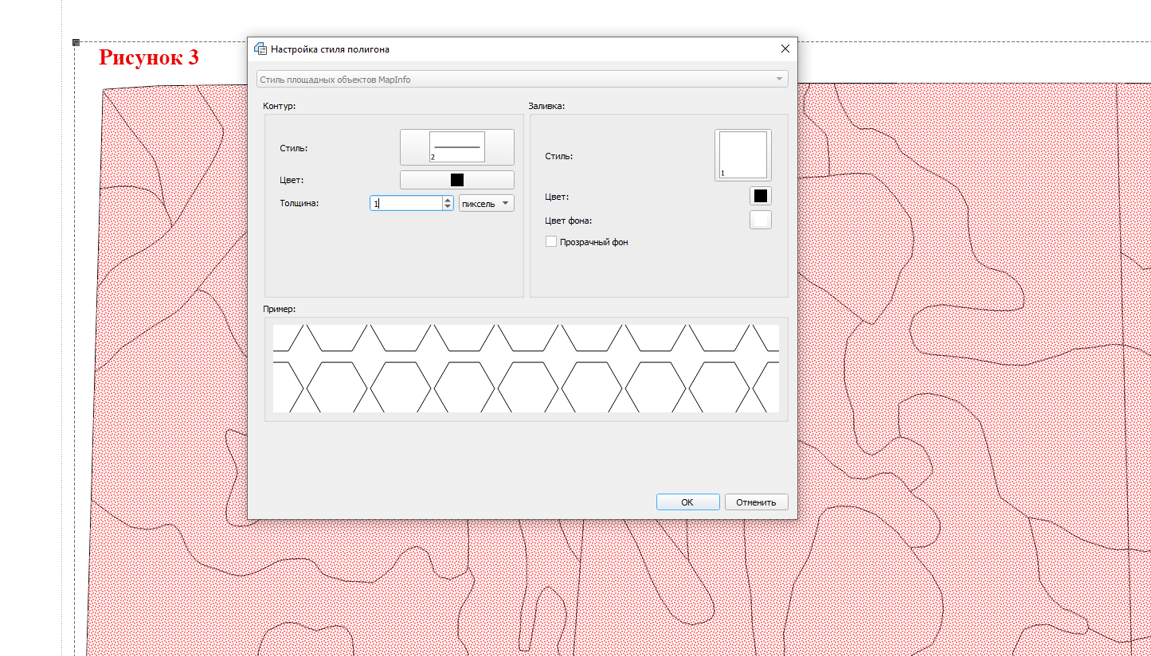The height and width of the screenshot is (656, 1151).
Task: Enable the Прозрачный фон checkbox
Action: point(551,242)
